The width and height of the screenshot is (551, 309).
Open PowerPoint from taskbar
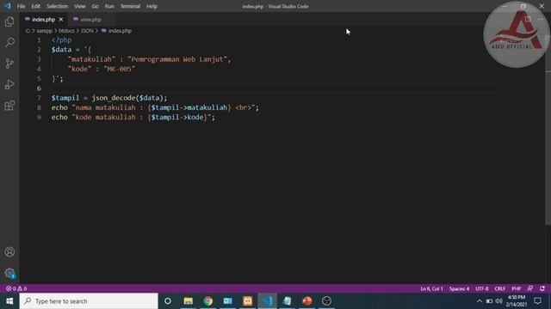point(306,301)
